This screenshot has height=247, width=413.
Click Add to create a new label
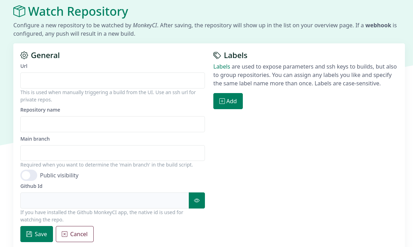coord(228,101)
